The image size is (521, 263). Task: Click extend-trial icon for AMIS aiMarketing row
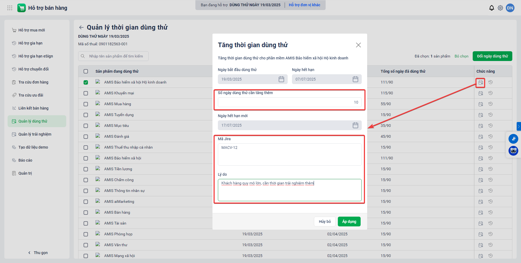[481, 202]
